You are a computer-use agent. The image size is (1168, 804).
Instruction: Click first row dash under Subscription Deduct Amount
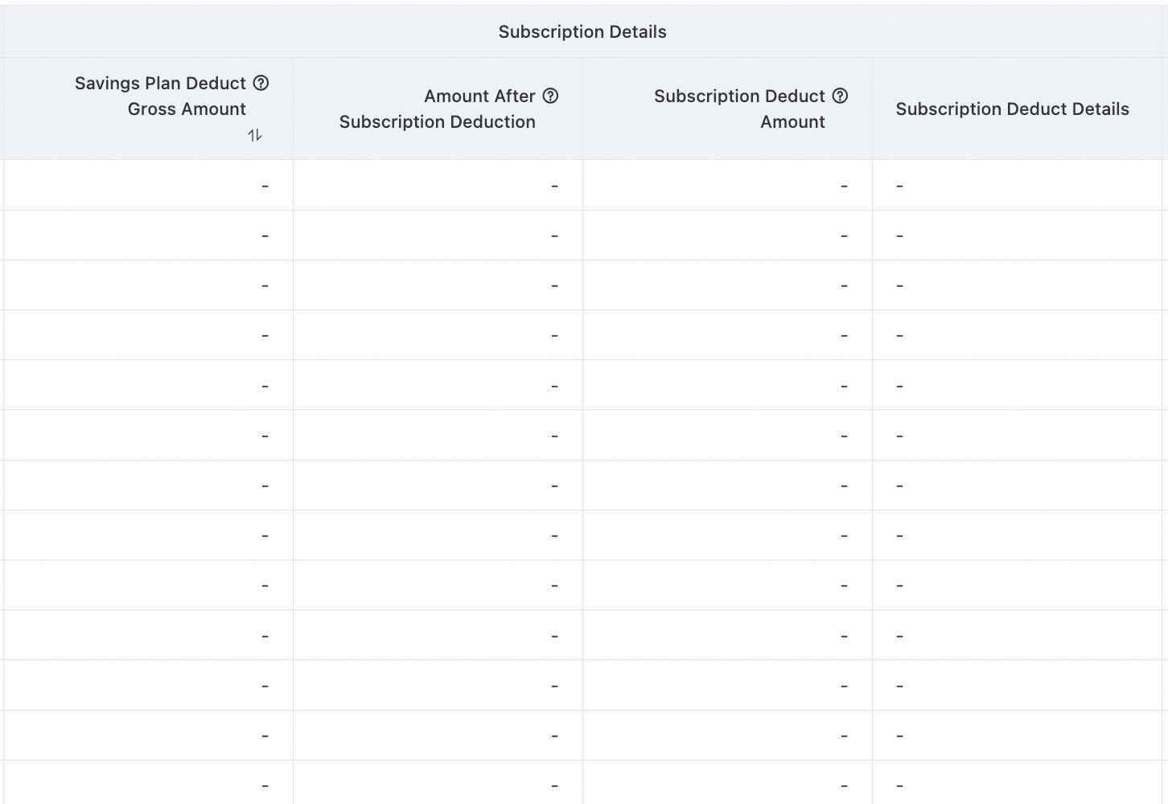tap(844, 186)
